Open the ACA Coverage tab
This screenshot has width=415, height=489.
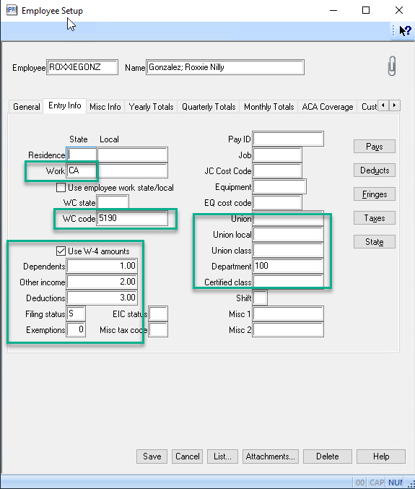pyautogui.click(x=328, y=107)
